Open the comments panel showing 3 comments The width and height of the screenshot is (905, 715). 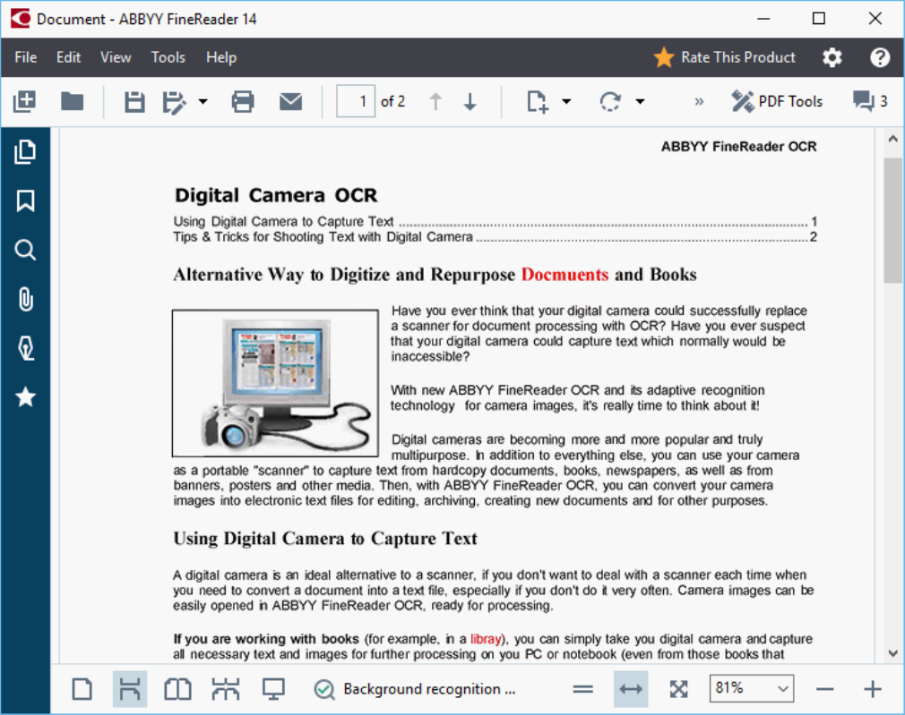tap(870, 101)
